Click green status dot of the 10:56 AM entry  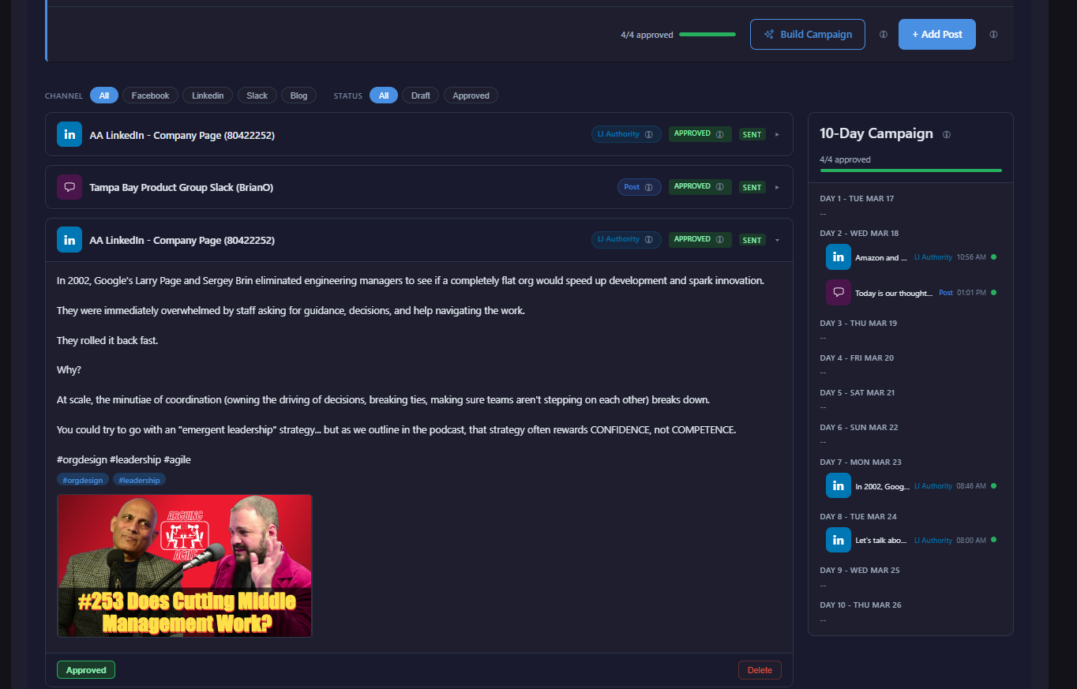993,257
